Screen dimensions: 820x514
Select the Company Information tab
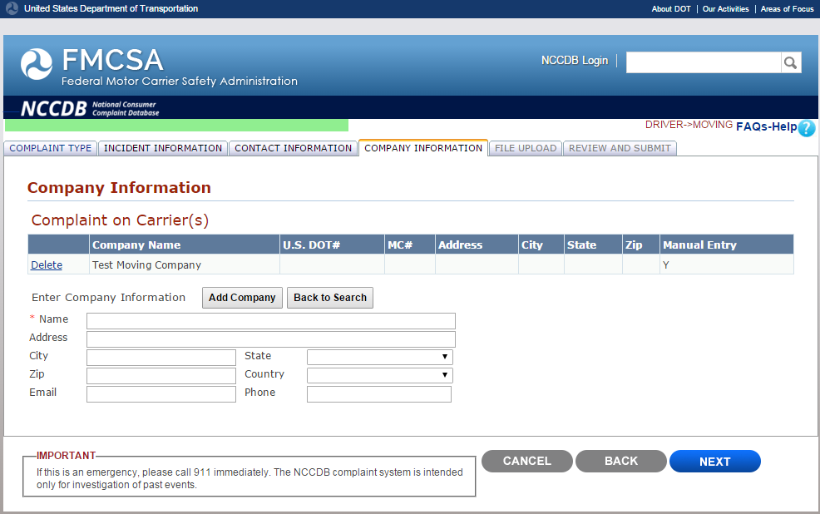[x=423, y=149]
